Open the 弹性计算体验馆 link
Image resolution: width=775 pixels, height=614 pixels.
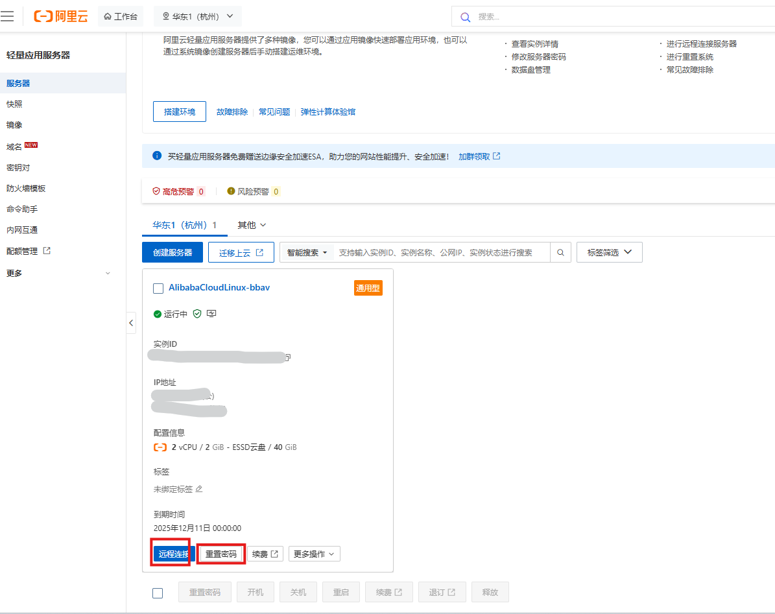pos(328,112)
